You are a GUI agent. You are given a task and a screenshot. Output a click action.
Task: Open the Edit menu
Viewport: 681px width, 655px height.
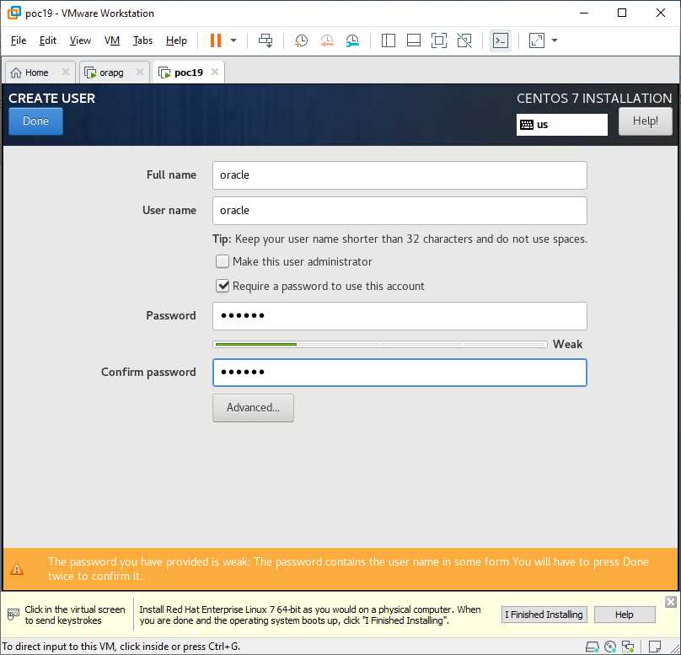point(47,40)
